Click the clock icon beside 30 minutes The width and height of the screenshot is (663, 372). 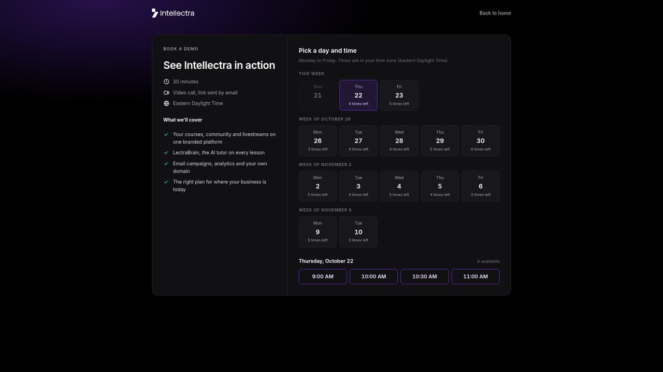click(166, 82)
